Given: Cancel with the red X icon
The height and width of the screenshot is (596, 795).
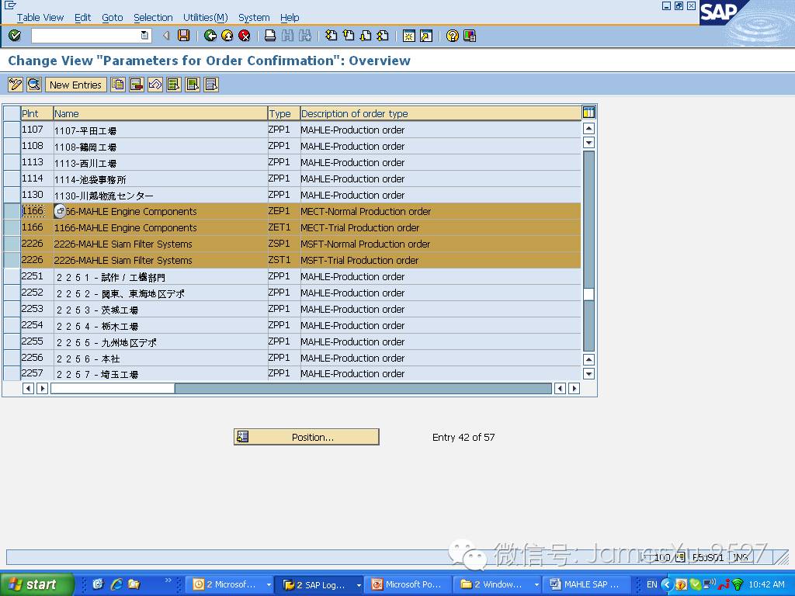Looking at the screenshot, I should (x=245, y=36).
